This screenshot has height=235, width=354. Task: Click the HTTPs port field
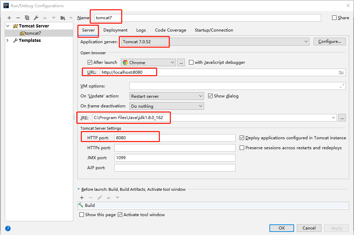(x=175, y=148)
